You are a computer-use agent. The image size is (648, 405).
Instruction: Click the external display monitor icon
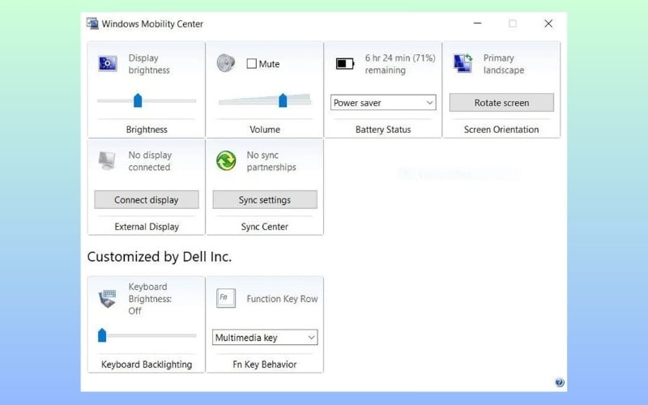click(107, 160)
